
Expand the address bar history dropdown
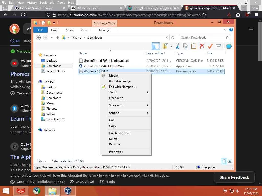coord(167,38)
